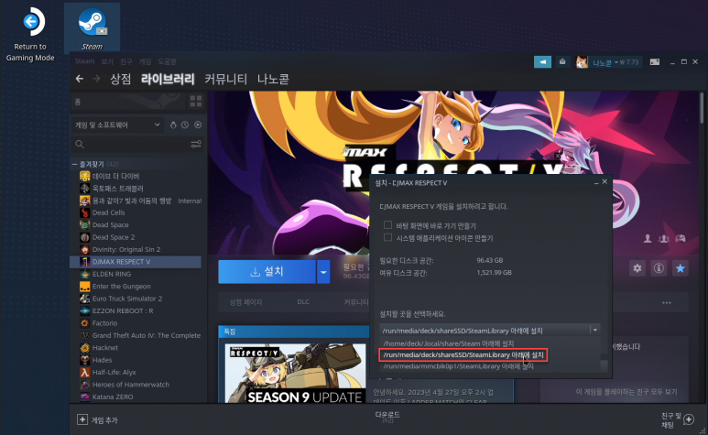Switch to Big Picture mode icon
This screenshot has height=435, width=708.
[x=654, y=62]
